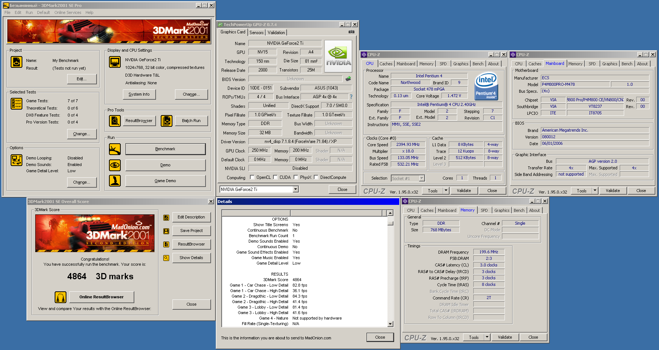Expand the Tools dropdown arrow in the CPU-Z CPU window

click(446, 191)
